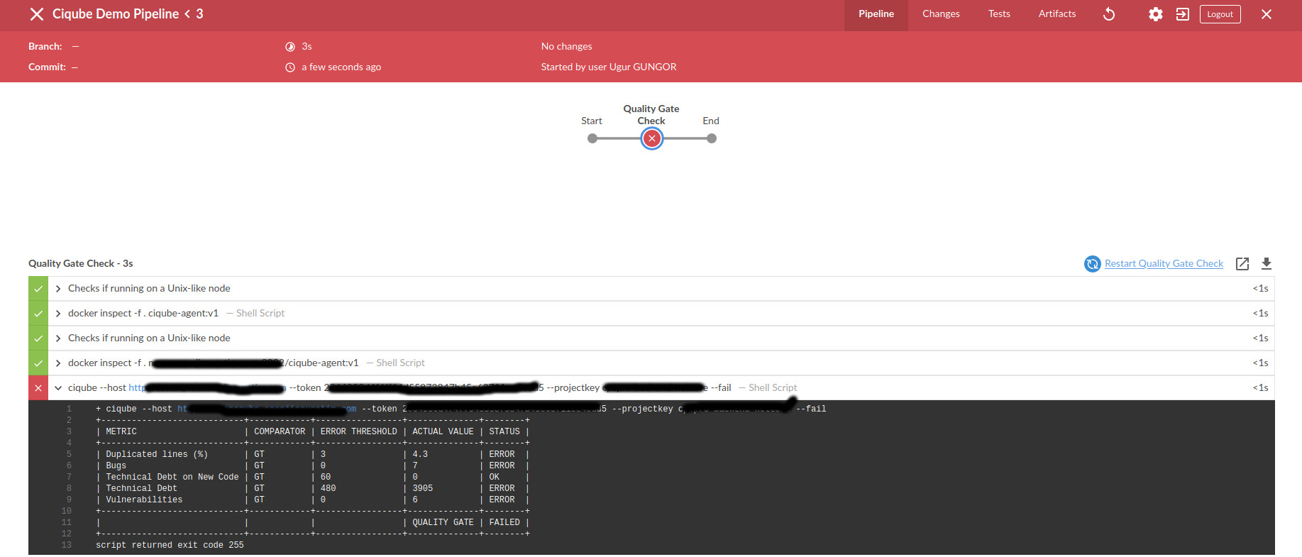The image size is (1302, 557).
Task: Click the rerun pipeline icon
Action: (1109, 14)
